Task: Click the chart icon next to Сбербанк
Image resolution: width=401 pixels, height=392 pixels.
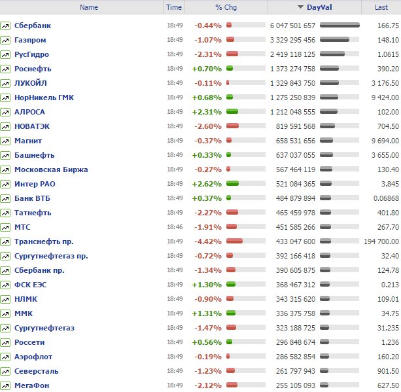Action: coord(5,26)
